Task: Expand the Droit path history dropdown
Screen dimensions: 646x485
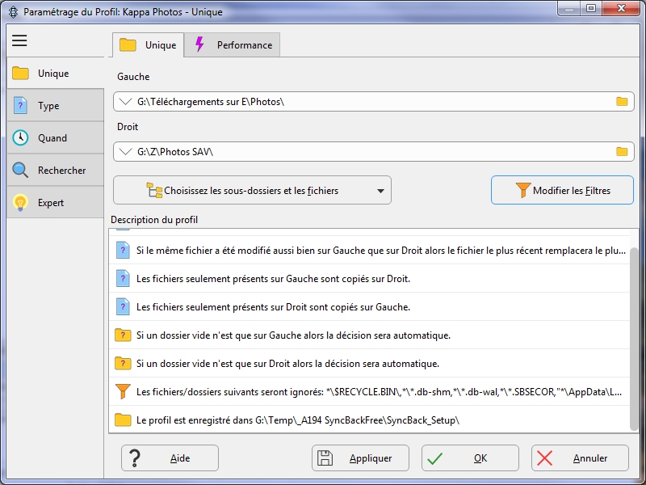Action: [125, 152]
